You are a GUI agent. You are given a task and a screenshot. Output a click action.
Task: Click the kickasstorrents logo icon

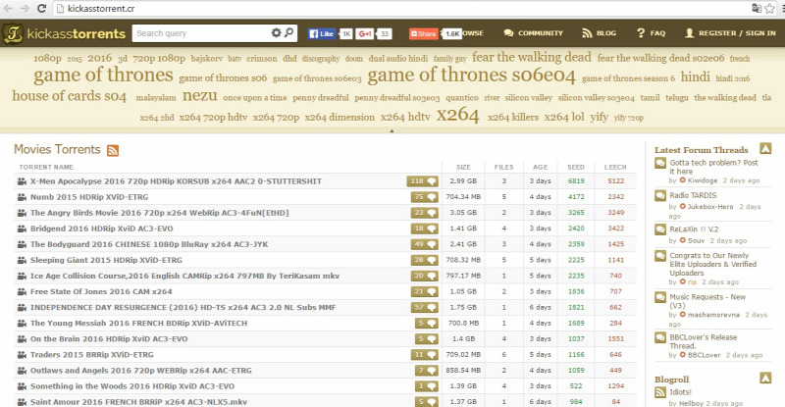[13, 33]
